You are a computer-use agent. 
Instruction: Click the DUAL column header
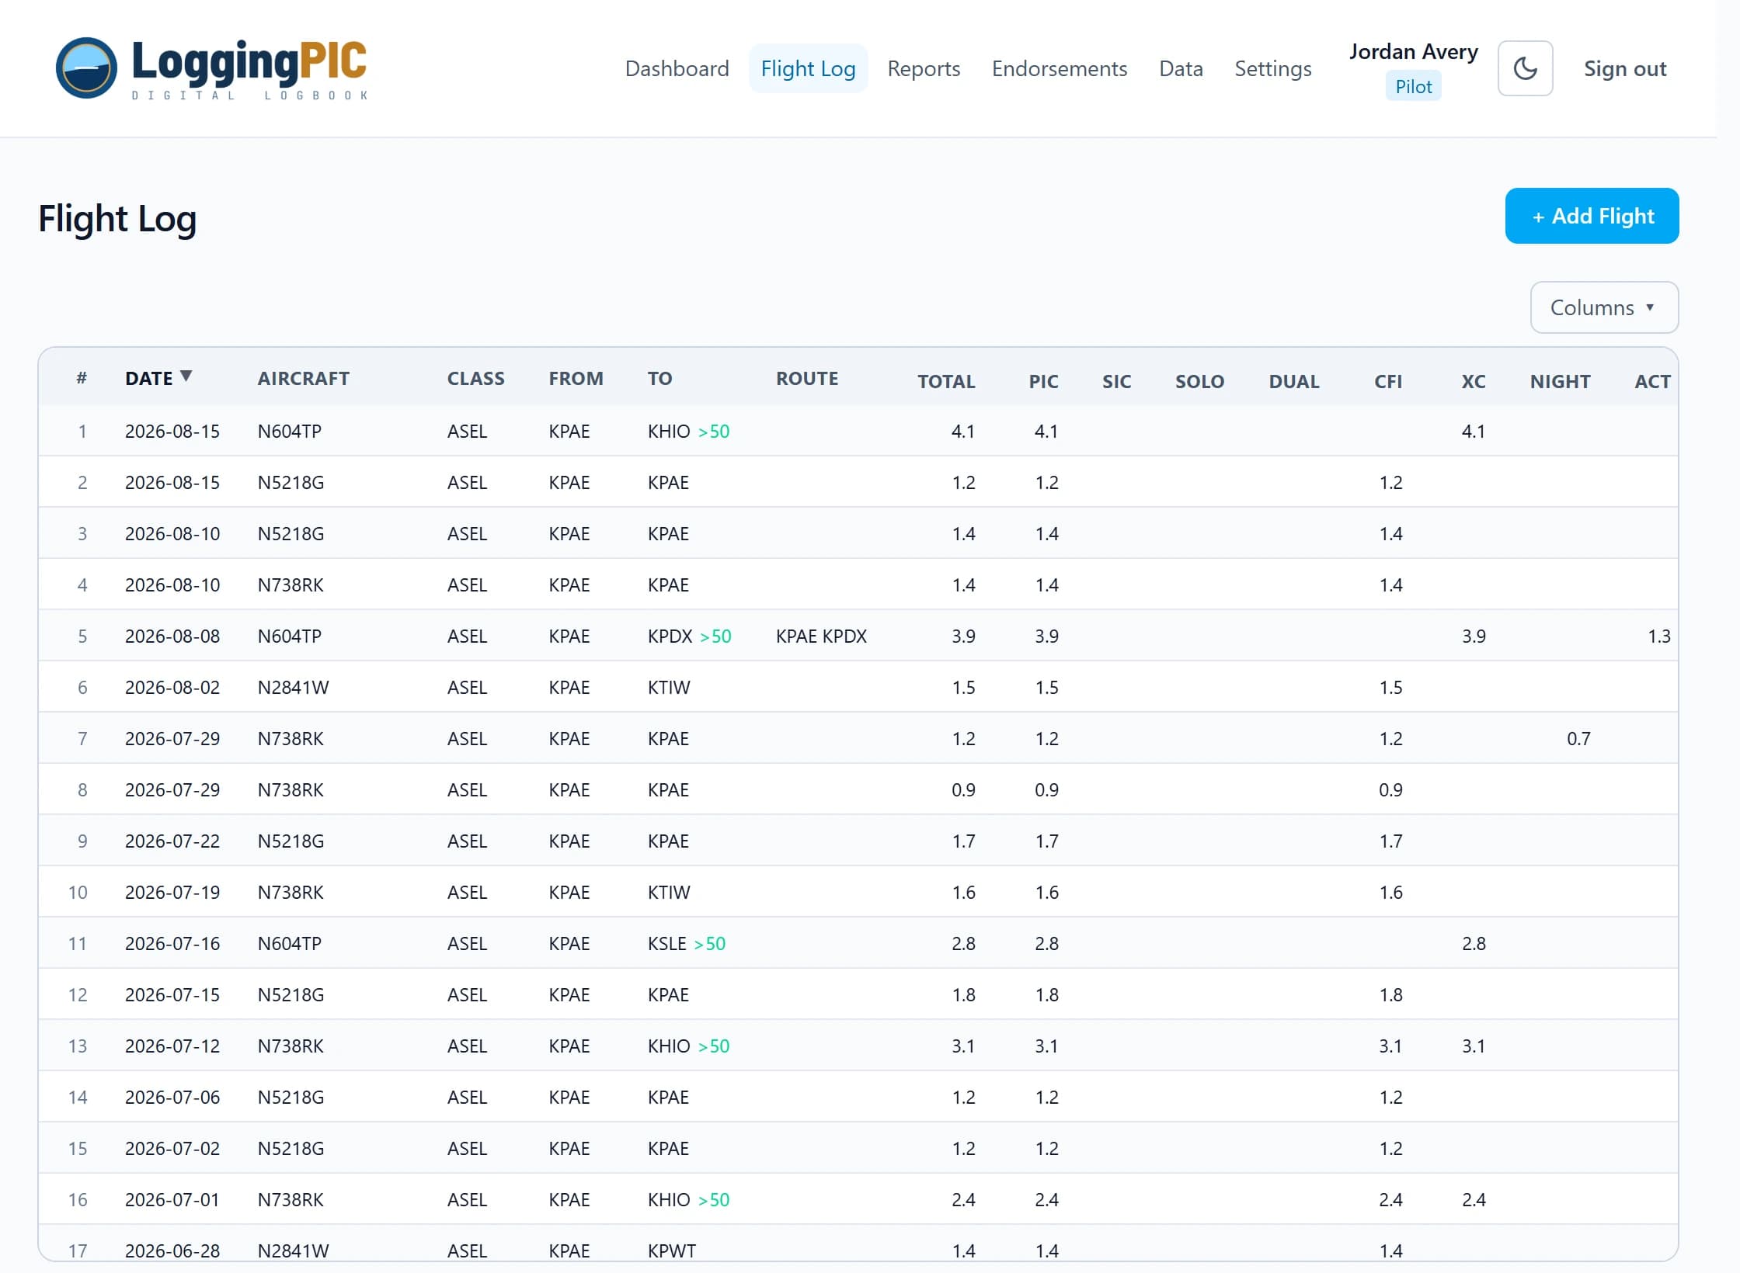(1293, 381)
